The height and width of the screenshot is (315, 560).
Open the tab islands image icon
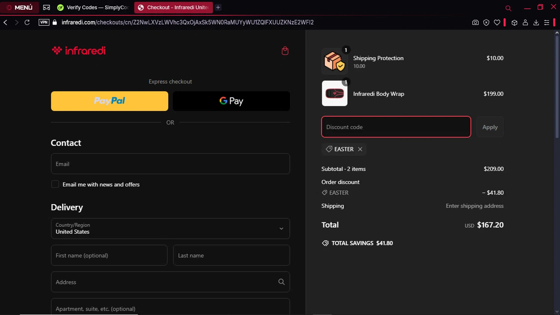tap(47, 7)
